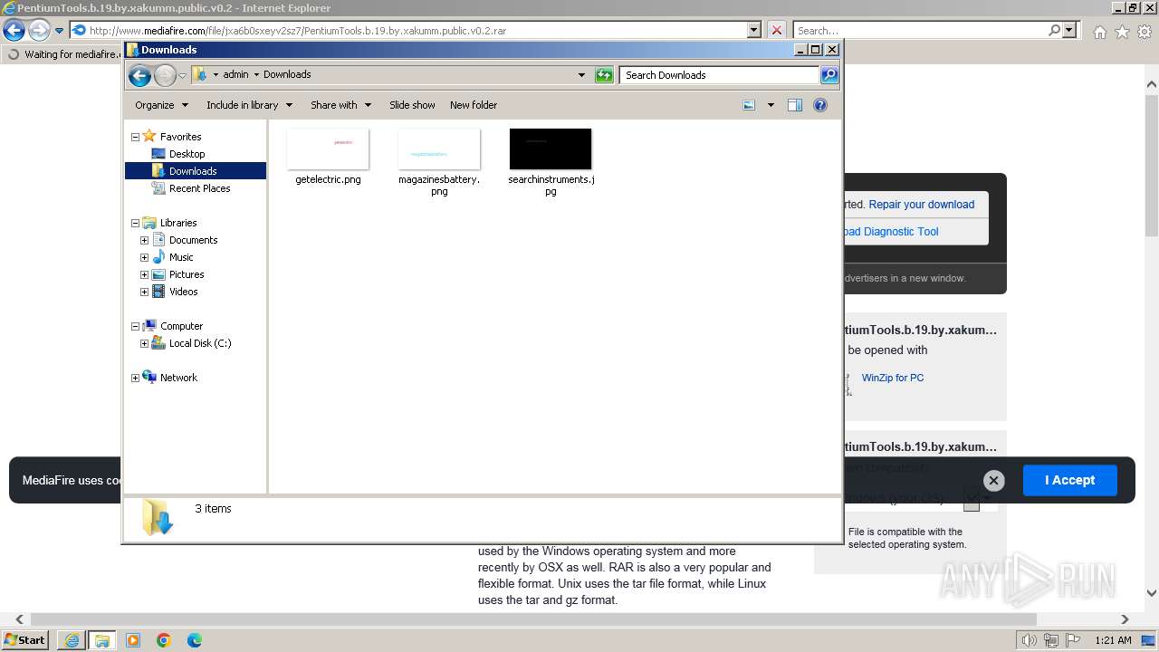Expand the Videos library node
Screen dimensions: 1159x652
[x=144, y=292]
